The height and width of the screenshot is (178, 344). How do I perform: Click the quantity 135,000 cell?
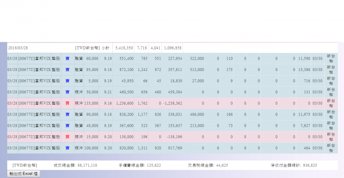(91, 103)
